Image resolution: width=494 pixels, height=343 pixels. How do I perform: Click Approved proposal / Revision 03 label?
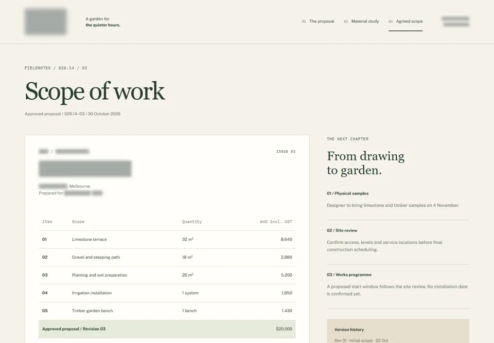(x=74, y=329)
